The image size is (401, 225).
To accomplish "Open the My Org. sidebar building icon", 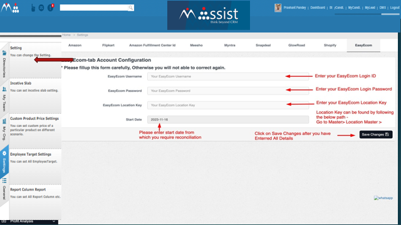I will pyautogui.click(x=4, y=121).
